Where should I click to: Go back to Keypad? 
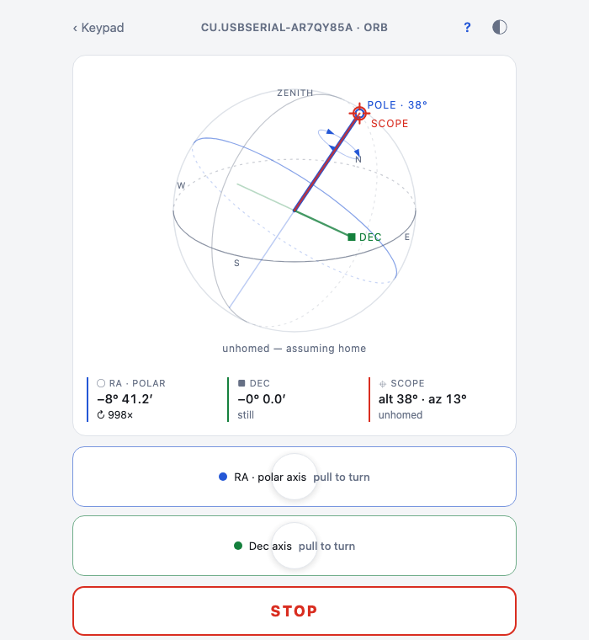98,28
